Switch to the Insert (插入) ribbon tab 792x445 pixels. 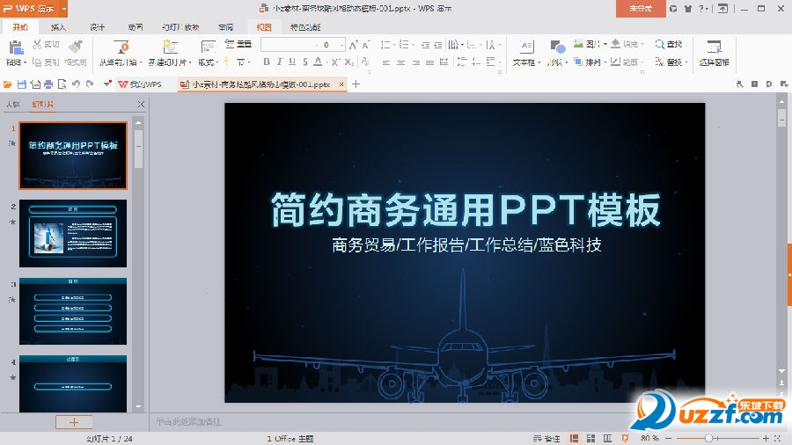point(58,26)
